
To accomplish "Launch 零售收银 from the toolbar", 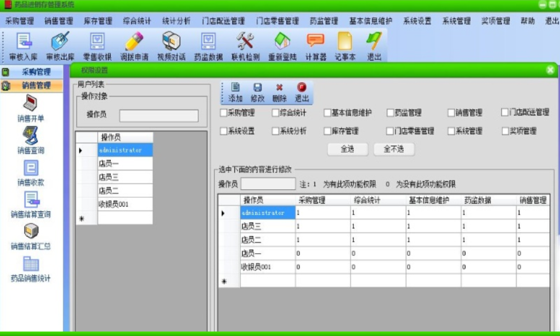I will point(97,46).
